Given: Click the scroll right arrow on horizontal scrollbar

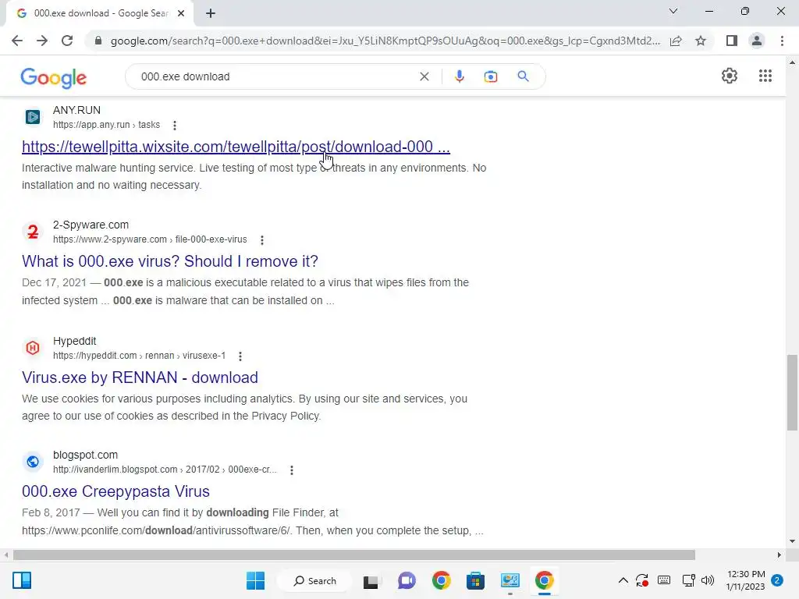Looking at the screenshot, I should click(779, 555).
